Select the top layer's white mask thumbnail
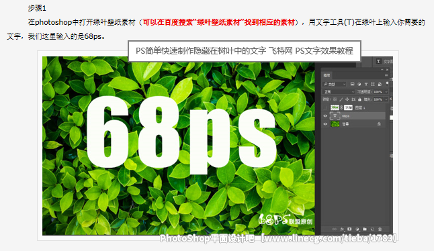This screenshot has height=251, width=434. [x=348, y=107]
